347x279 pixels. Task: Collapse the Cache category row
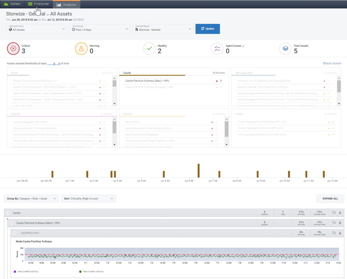(8, 213)
